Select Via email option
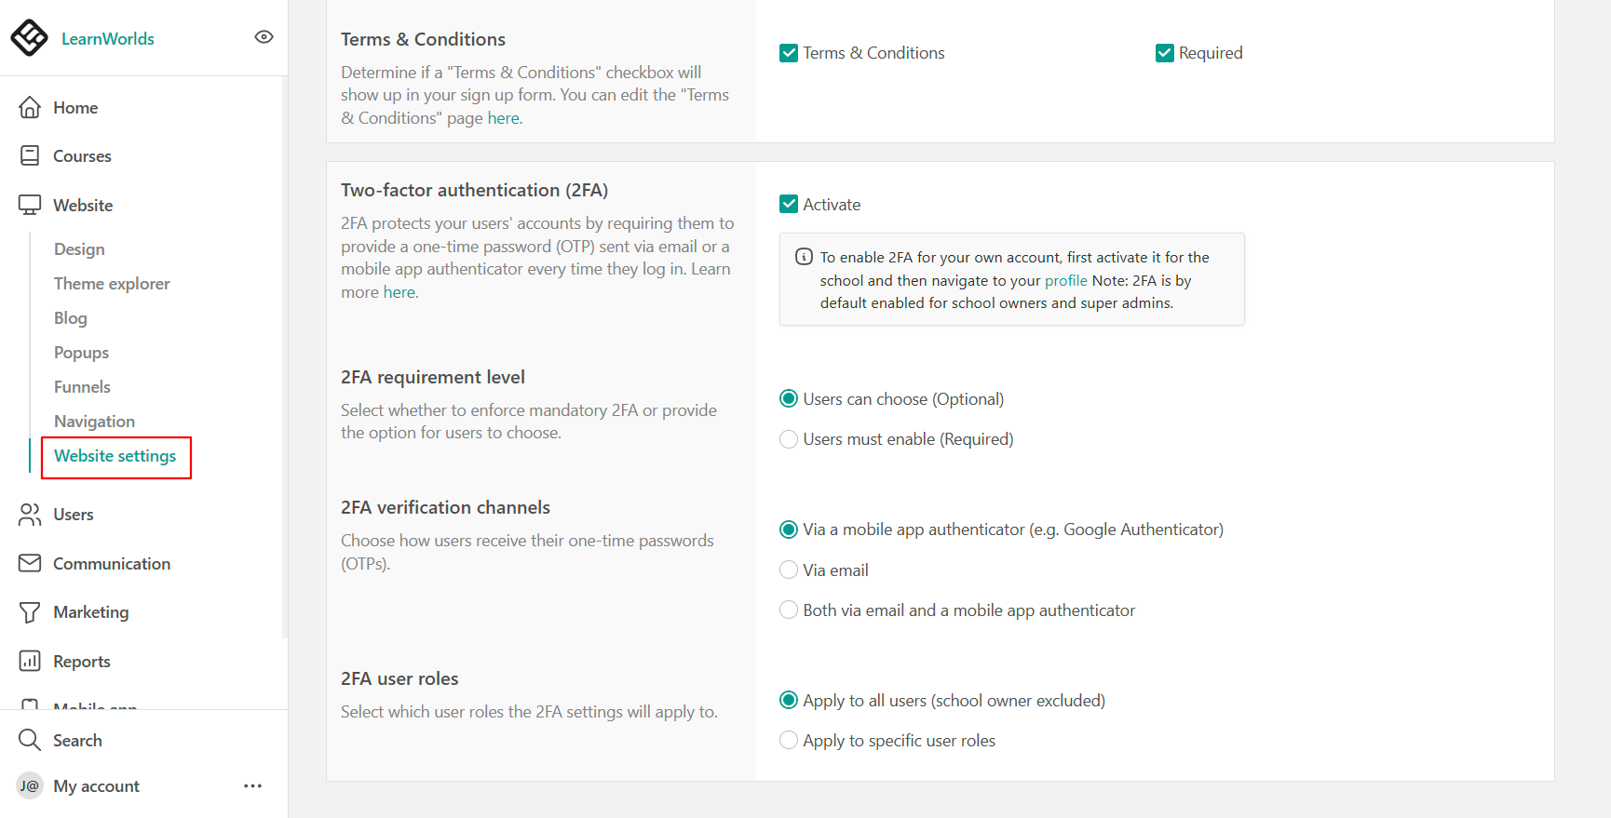This screenshot has width=1611, height=818. (789, 570)
